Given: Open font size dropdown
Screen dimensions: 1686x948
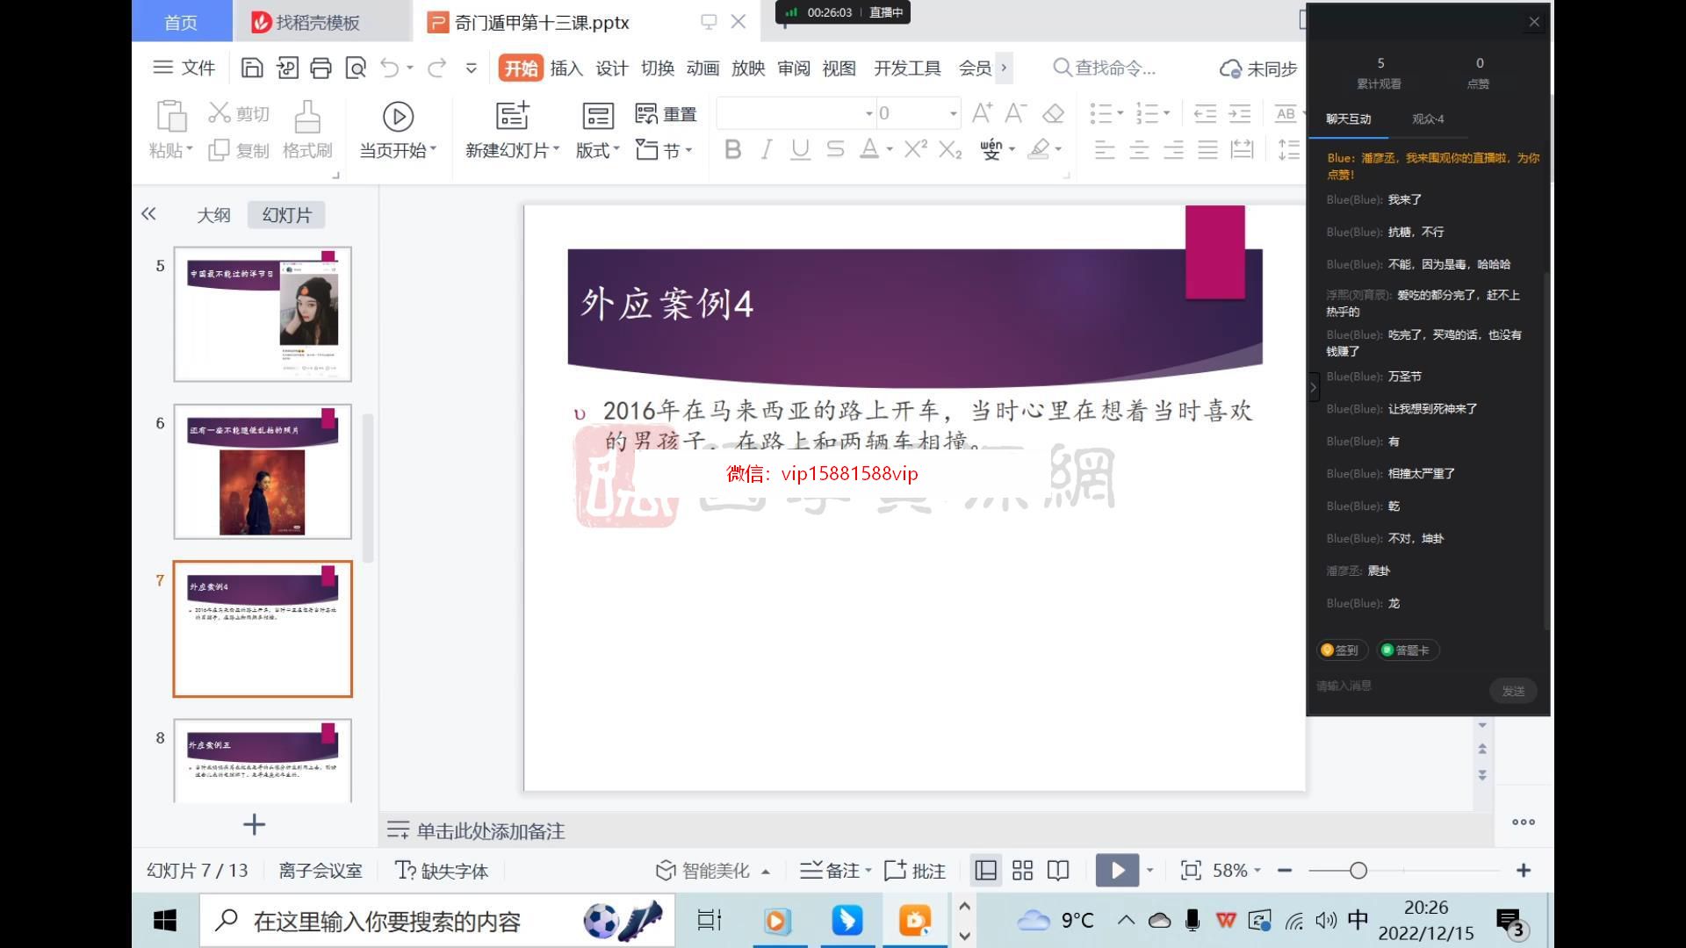Looking at the screenshot, I should click(953, 113).
